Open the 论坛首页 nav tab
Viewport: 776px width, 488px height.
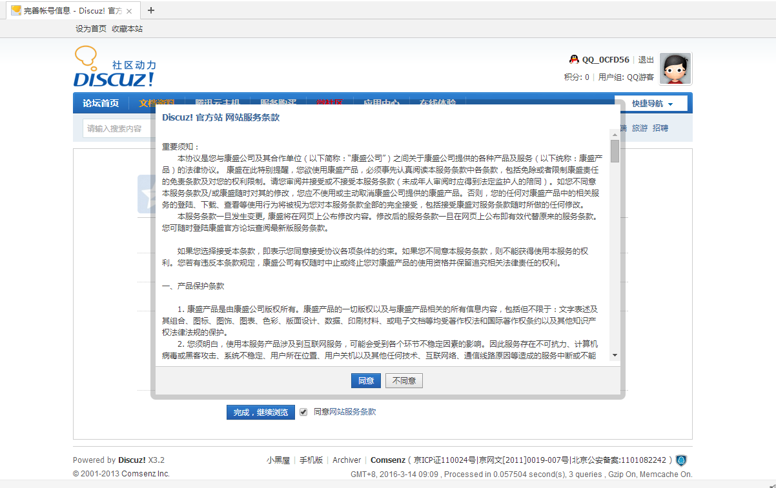101,103
